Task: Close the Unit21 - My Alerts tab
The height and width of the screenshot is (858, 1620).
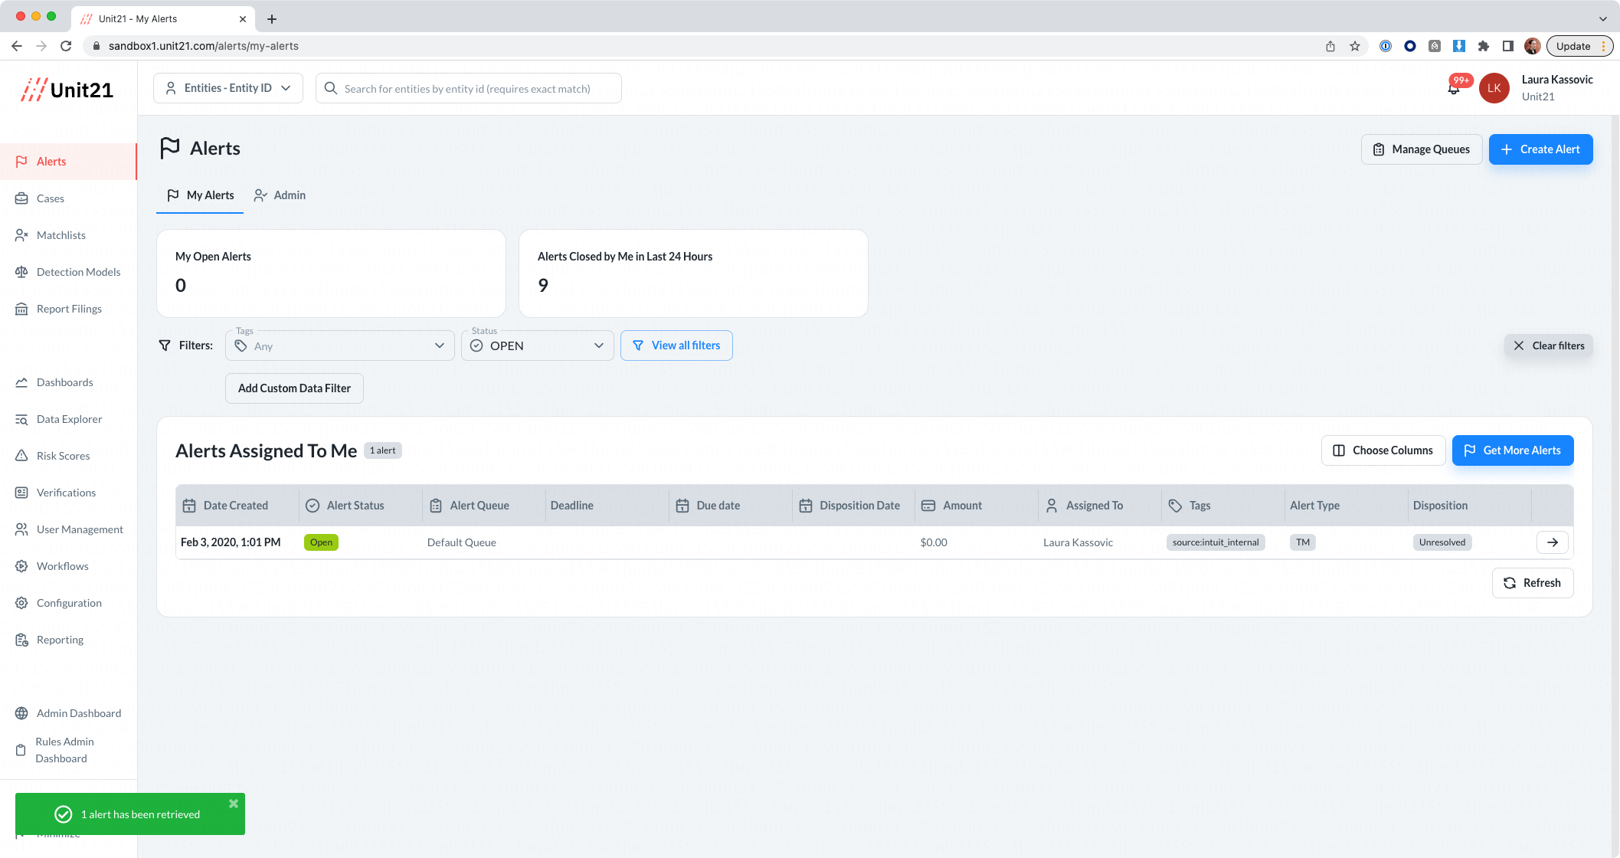Action: (x=243, y=19)
